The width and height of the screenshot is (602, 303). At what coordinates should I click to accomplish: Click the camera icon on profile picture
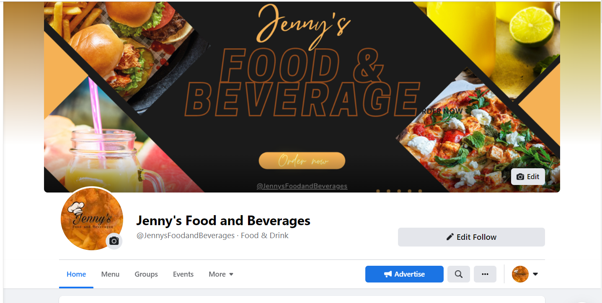[x=114, y=241]
